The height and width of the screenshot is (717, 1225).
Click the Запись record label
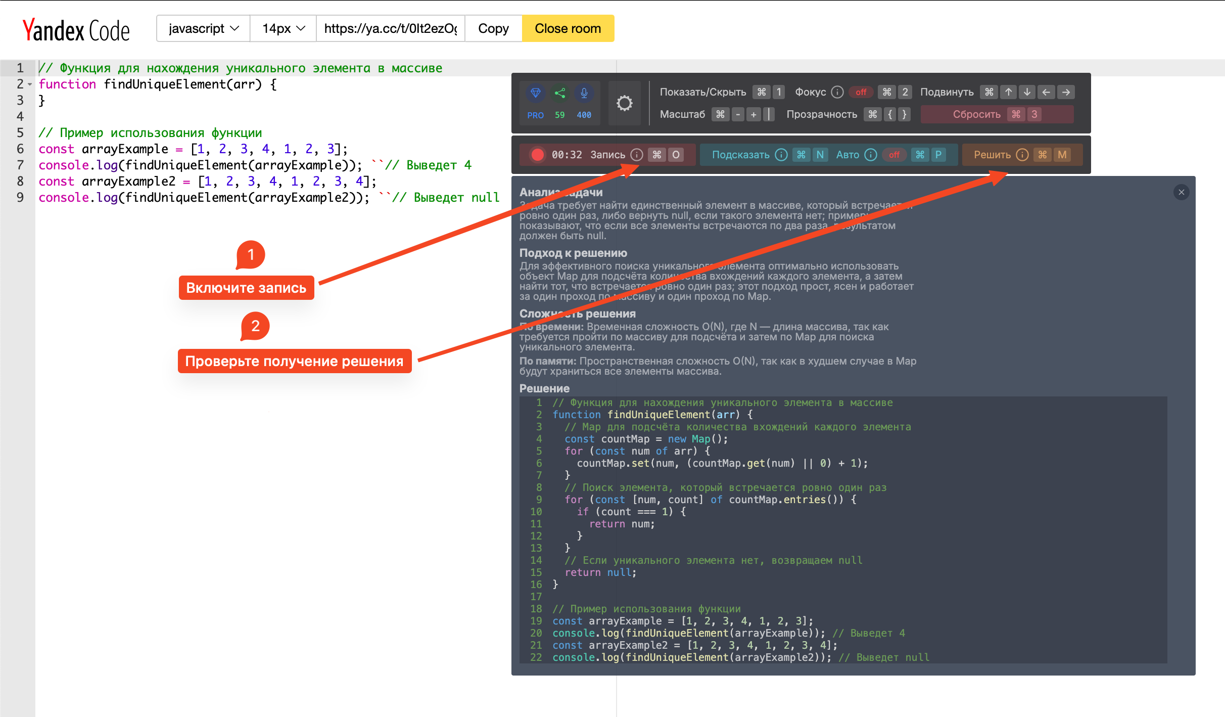[x=607, y=155]
